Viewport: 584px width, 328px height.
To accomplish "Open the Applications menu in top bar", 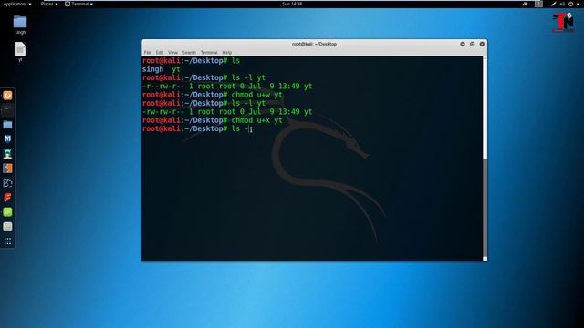I will pos(17,4).
